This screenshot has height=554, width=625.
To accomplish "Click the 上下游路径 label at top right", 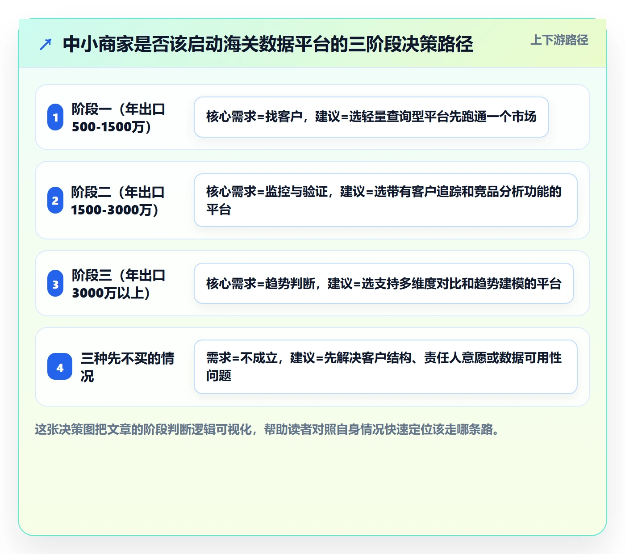I will [x=559, y=40].
